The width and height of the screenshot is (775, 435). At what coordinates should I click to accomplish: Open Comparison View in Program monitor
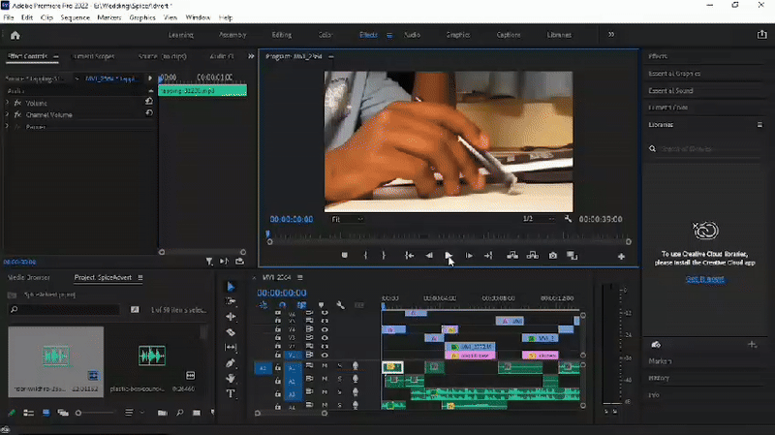coord(572,256)
